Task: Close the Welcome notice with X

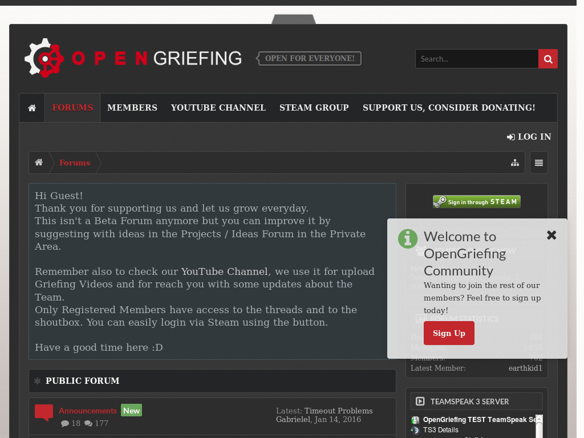Action: pyautogui.click(x=551, y=235)
